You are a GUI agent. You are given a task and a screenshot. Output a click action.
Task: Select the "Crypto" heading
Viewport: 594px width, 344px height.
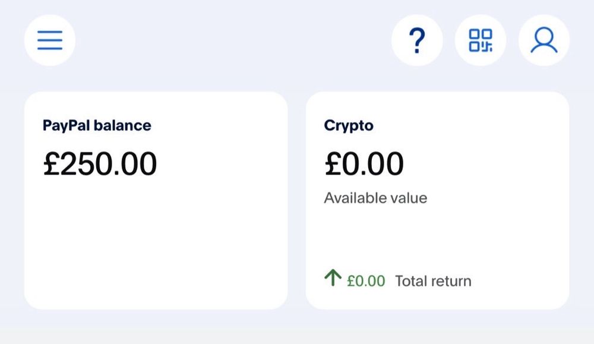[349, 125]
